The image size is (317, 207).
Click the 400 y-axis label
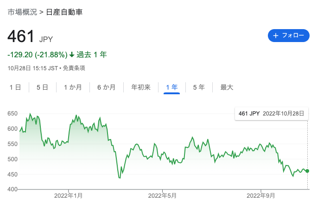[13, 189]
